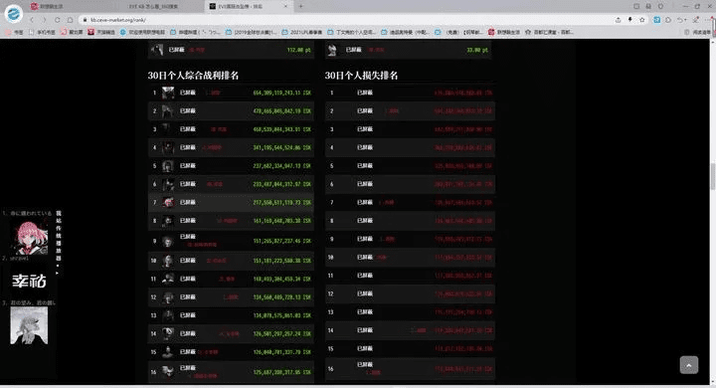
Task: Open rank 2 pilot avatar in loot ranking
Action: (168, 111)
